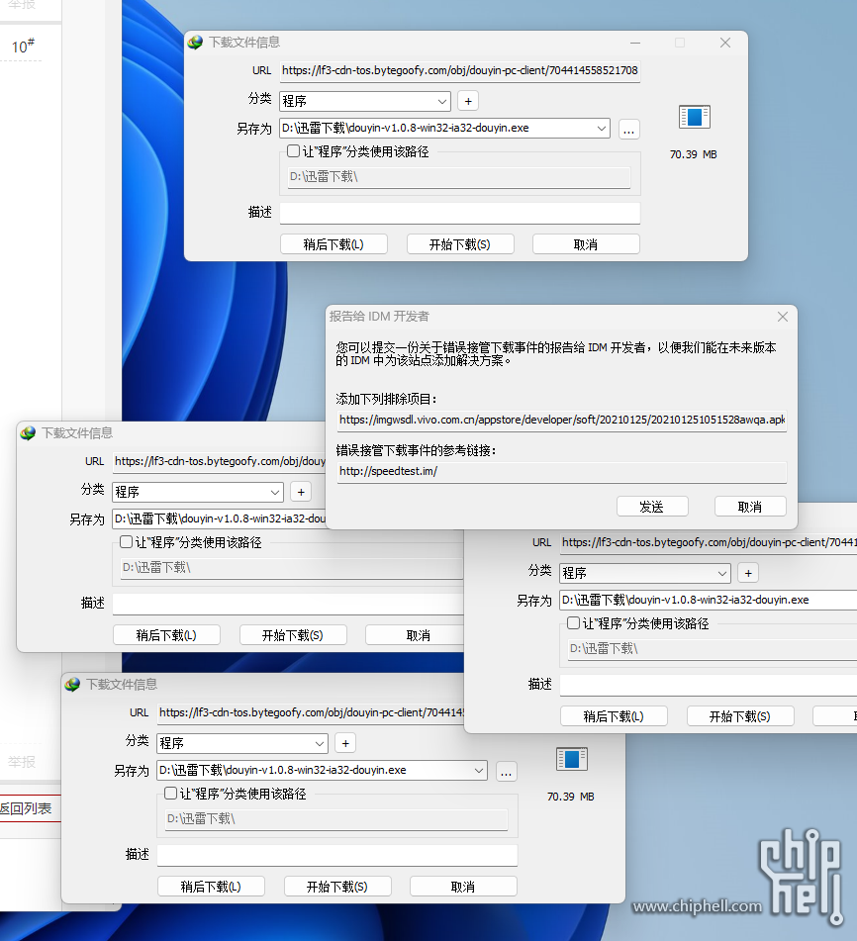Click the file type icon above 70.39 MB in the top dialog

pyautogui.click(x=695, y=117)
